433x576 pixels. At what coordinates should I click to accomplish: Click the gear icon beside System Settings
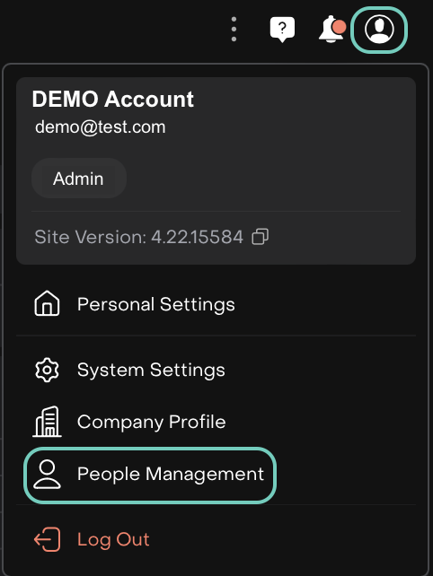coord(47,370)
